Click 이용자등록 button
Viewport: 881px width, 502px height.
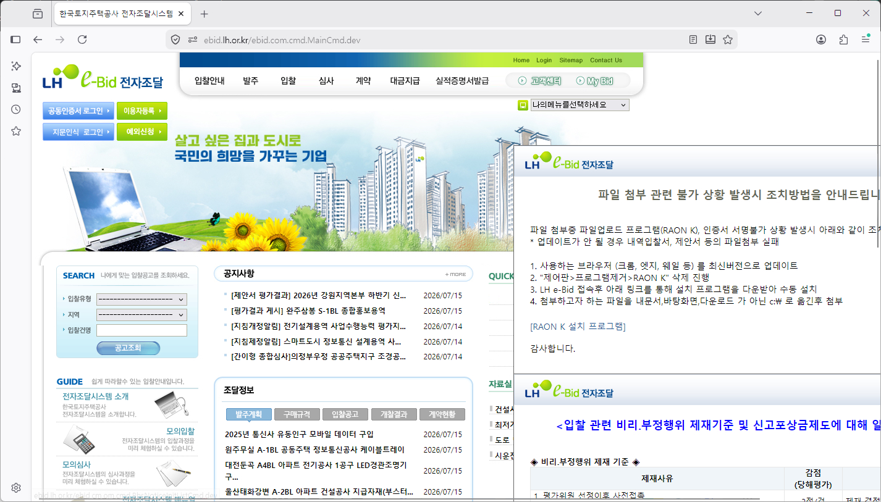[x=142, y=111]
